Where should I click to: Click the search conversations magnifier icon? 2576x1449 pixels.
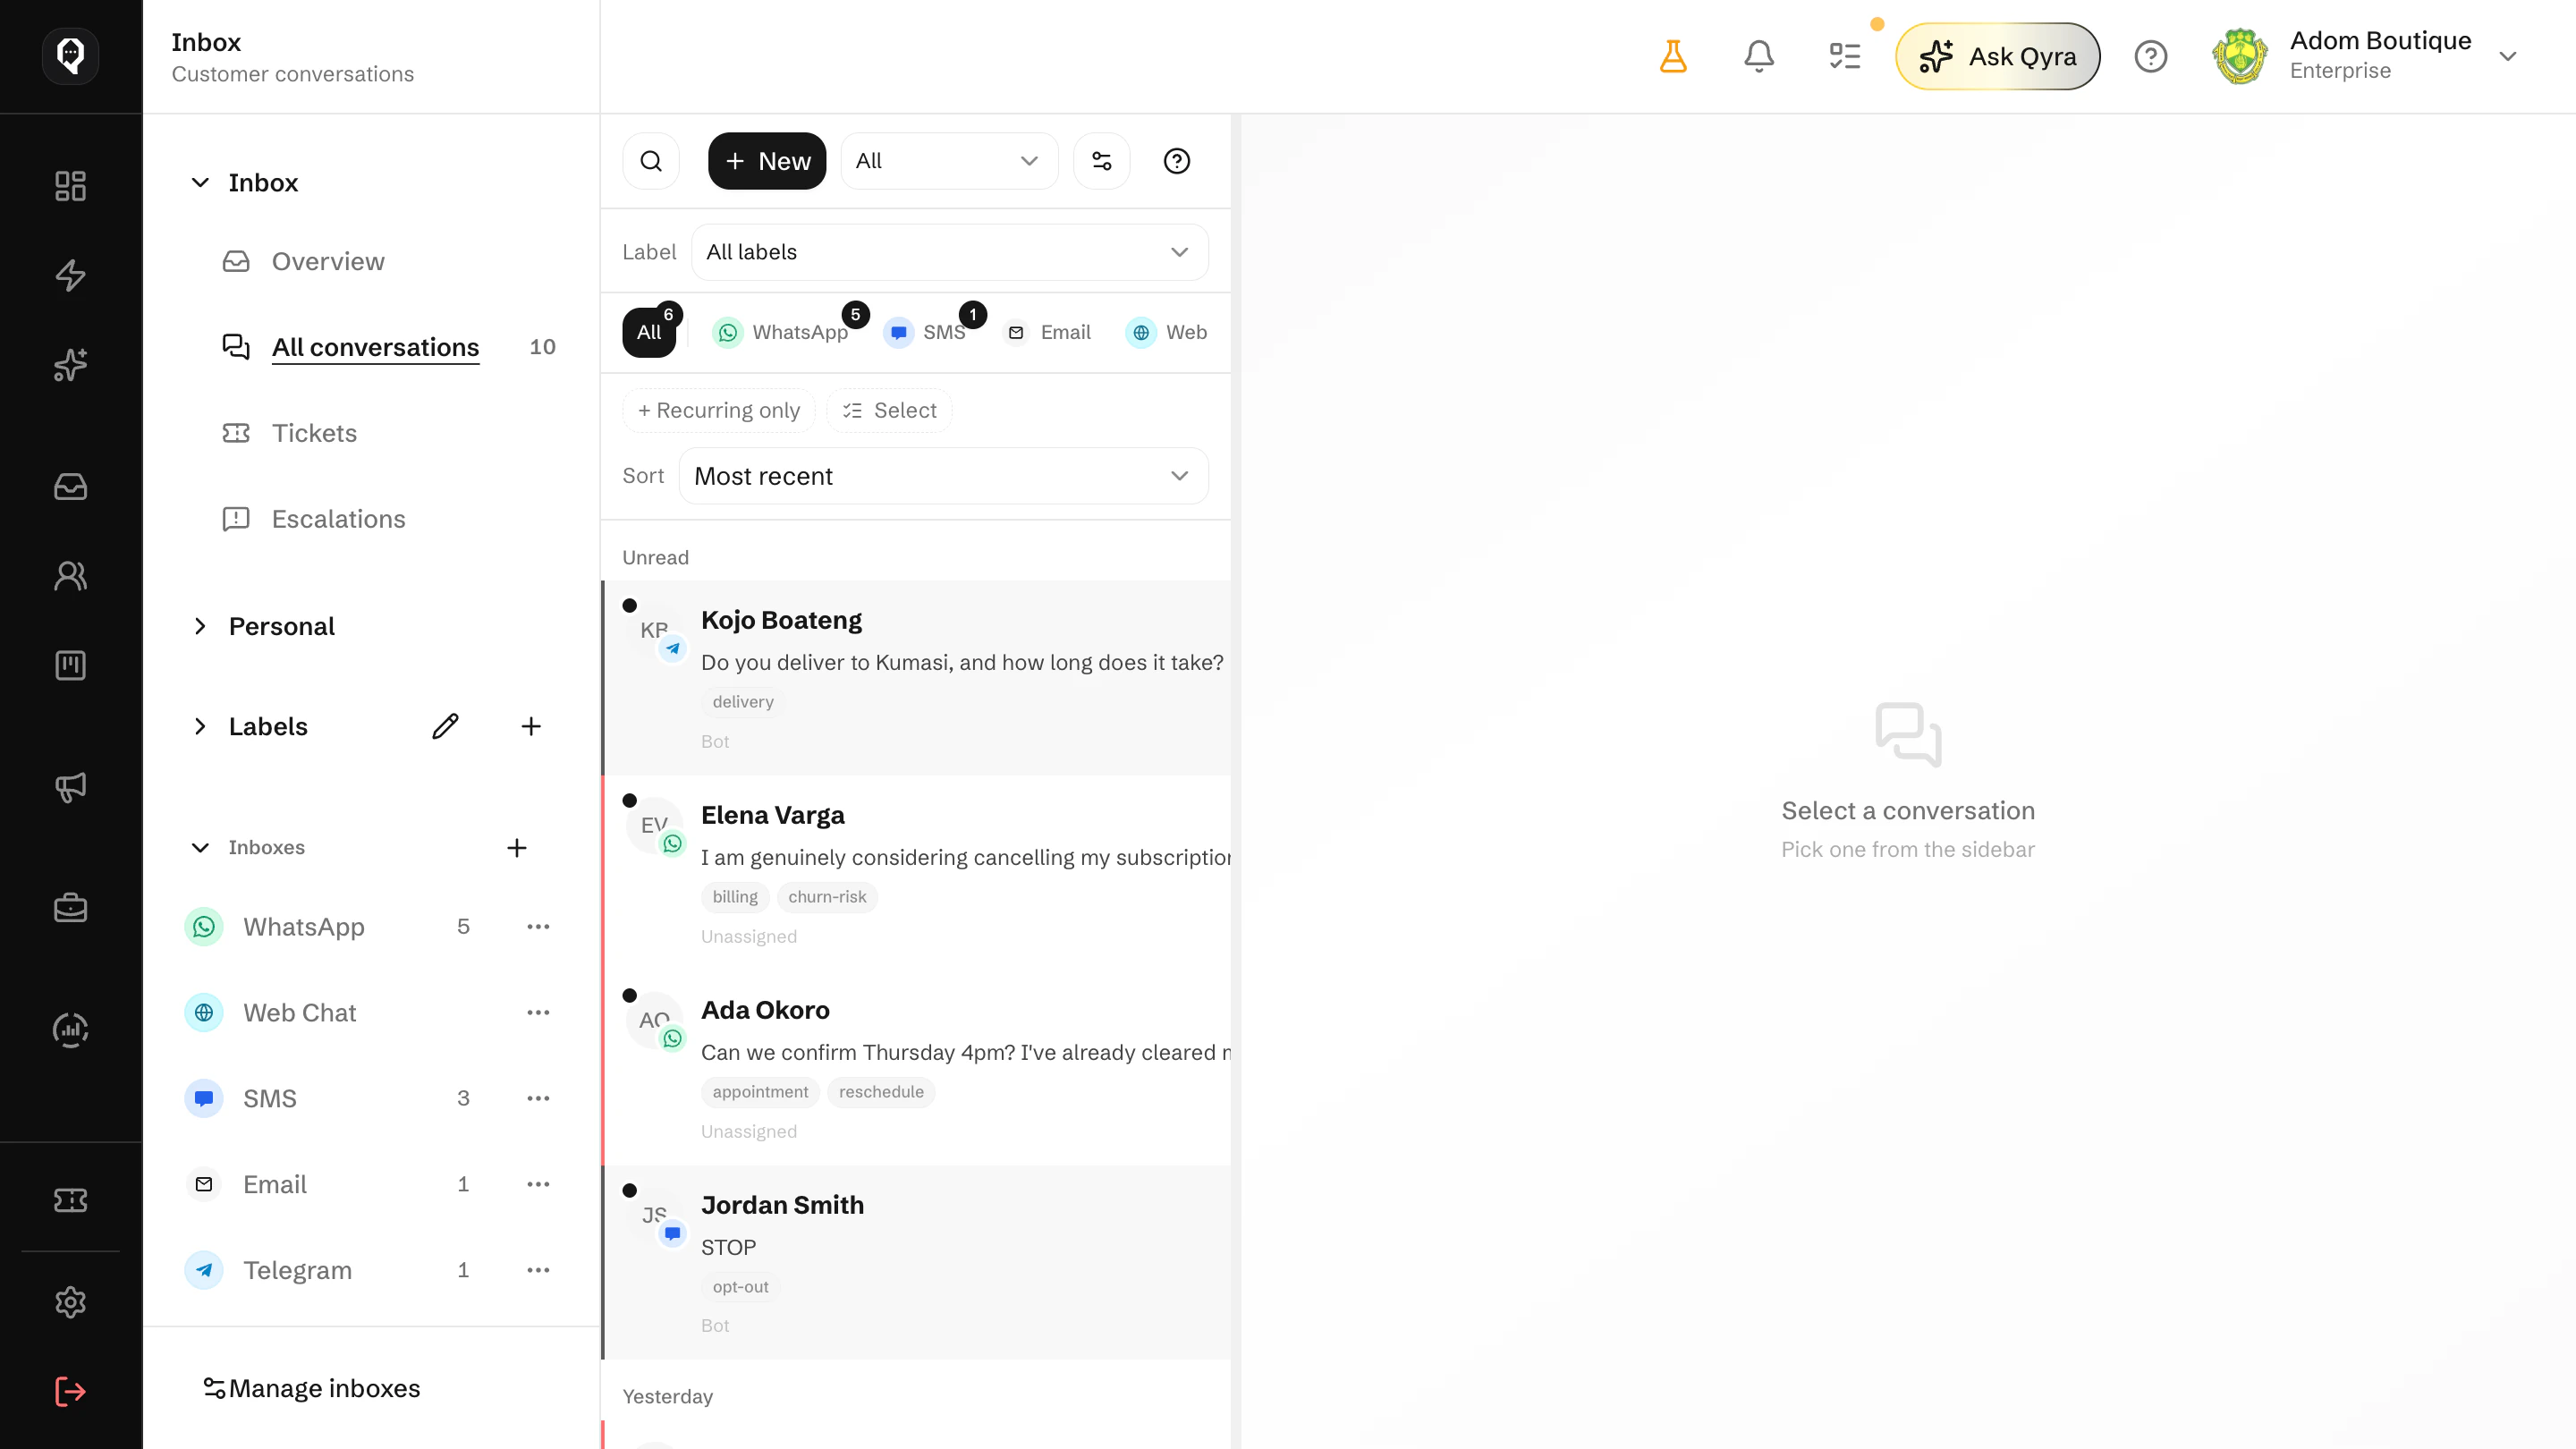click(651, 161)
